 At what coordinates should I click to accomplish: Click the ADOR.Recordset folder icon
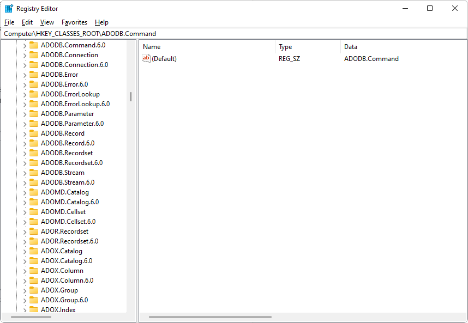34,231
